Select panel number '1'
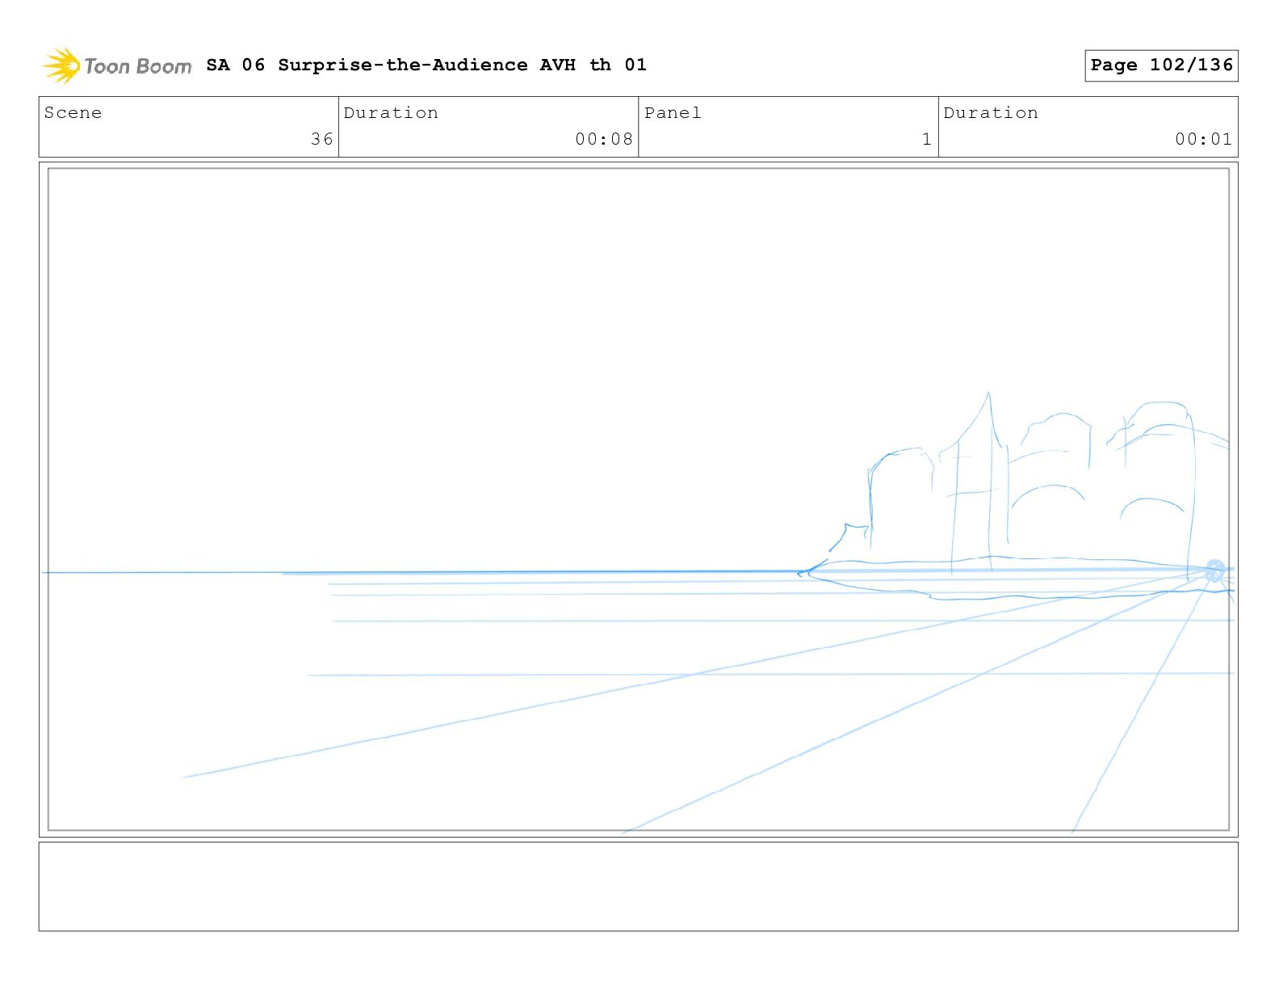1279x989 pixels. 927,139
